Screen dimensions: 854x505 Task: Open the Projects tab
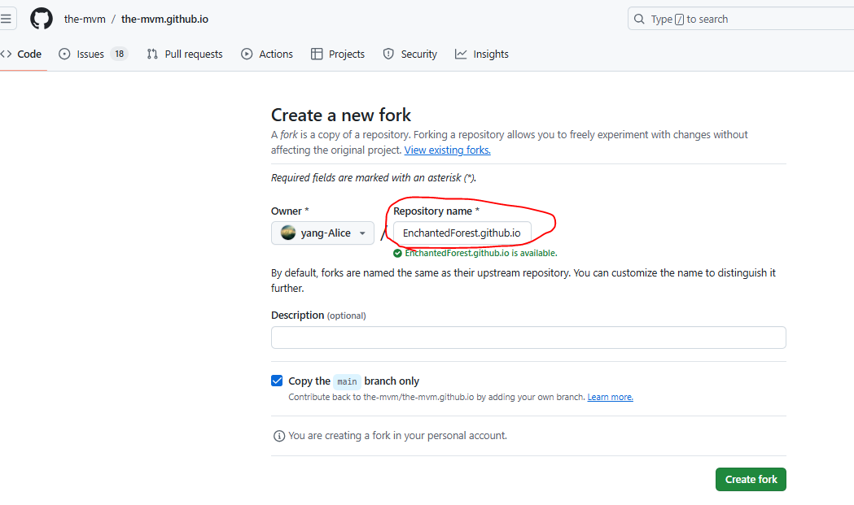pyautogui.click(x=338, y=54)
